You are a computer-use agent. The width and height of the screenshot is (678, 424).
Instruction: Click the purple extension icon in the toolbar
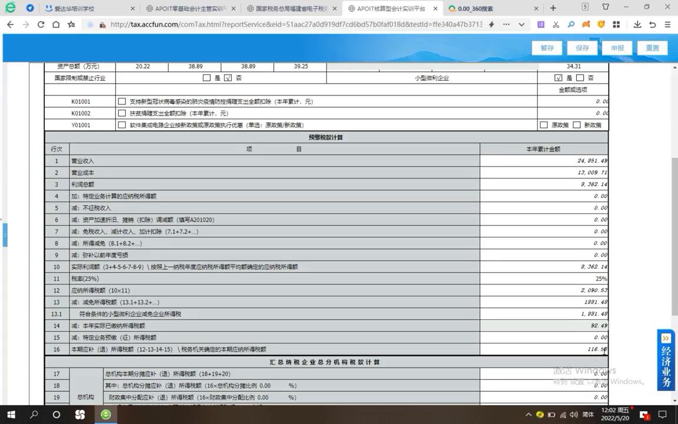[541, 24]
